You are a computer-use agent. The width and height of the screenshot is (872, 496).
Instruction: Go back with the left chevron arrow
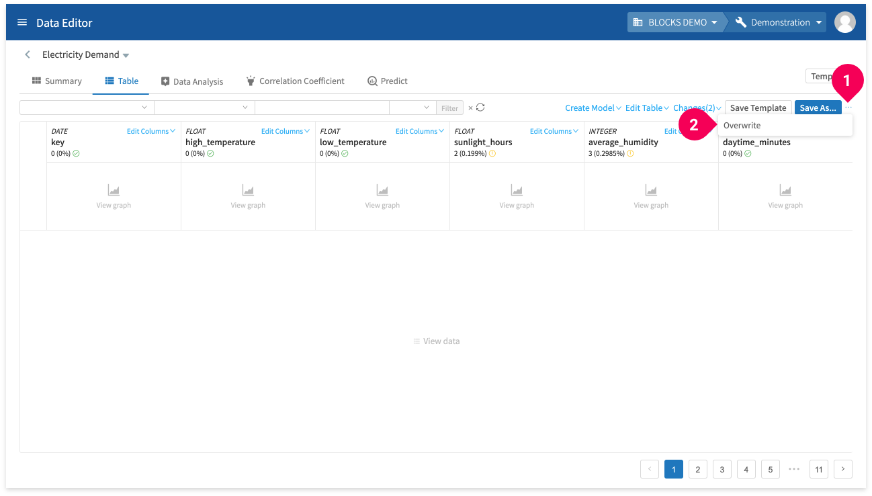click(28, 54)
